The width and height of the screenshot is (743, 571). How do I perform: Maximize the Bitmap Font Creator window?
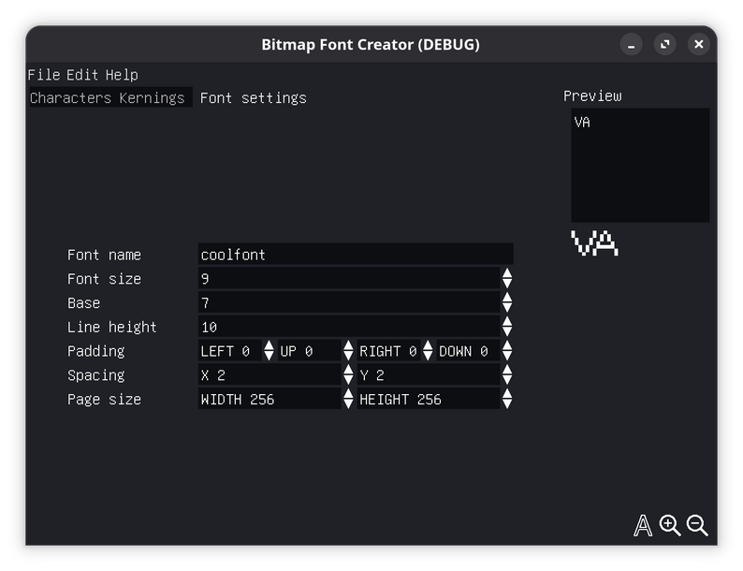coord(664,45)
